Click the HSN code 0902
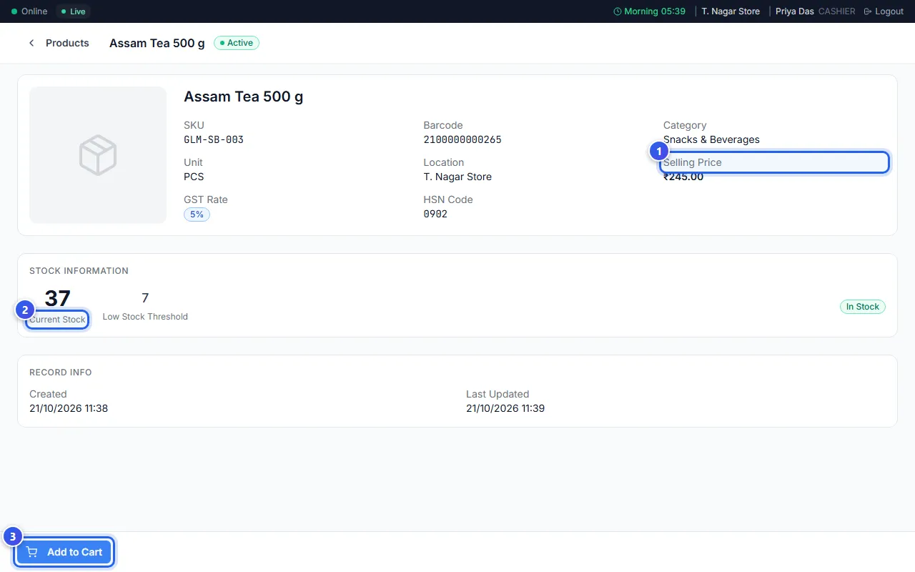The width and height of the screenshot is (915, 572). pyautogui.click(x=435, y=214)
